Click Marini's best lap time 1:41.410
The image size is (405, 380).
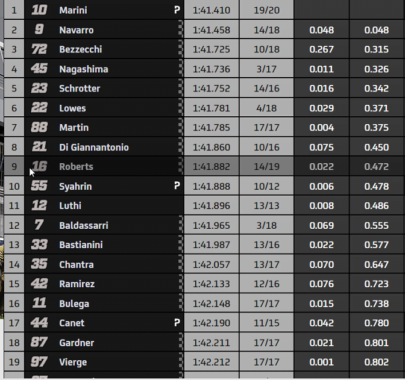(x=212, y=10)
